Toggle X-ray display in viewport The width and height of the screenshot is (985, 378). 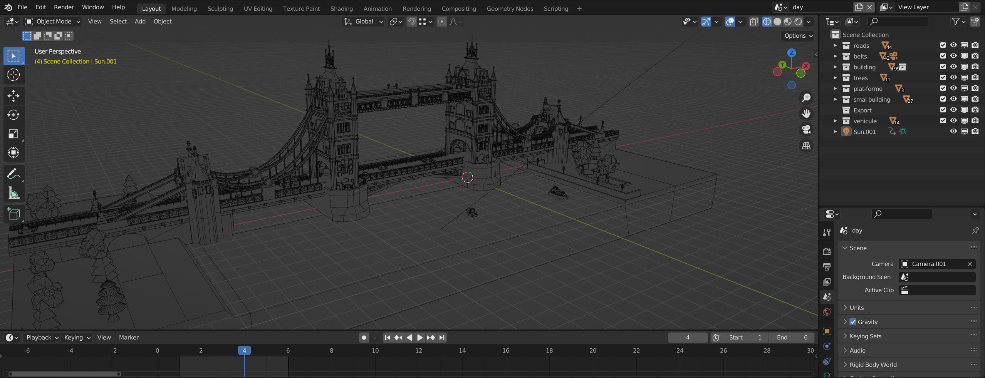click(754, 22)
